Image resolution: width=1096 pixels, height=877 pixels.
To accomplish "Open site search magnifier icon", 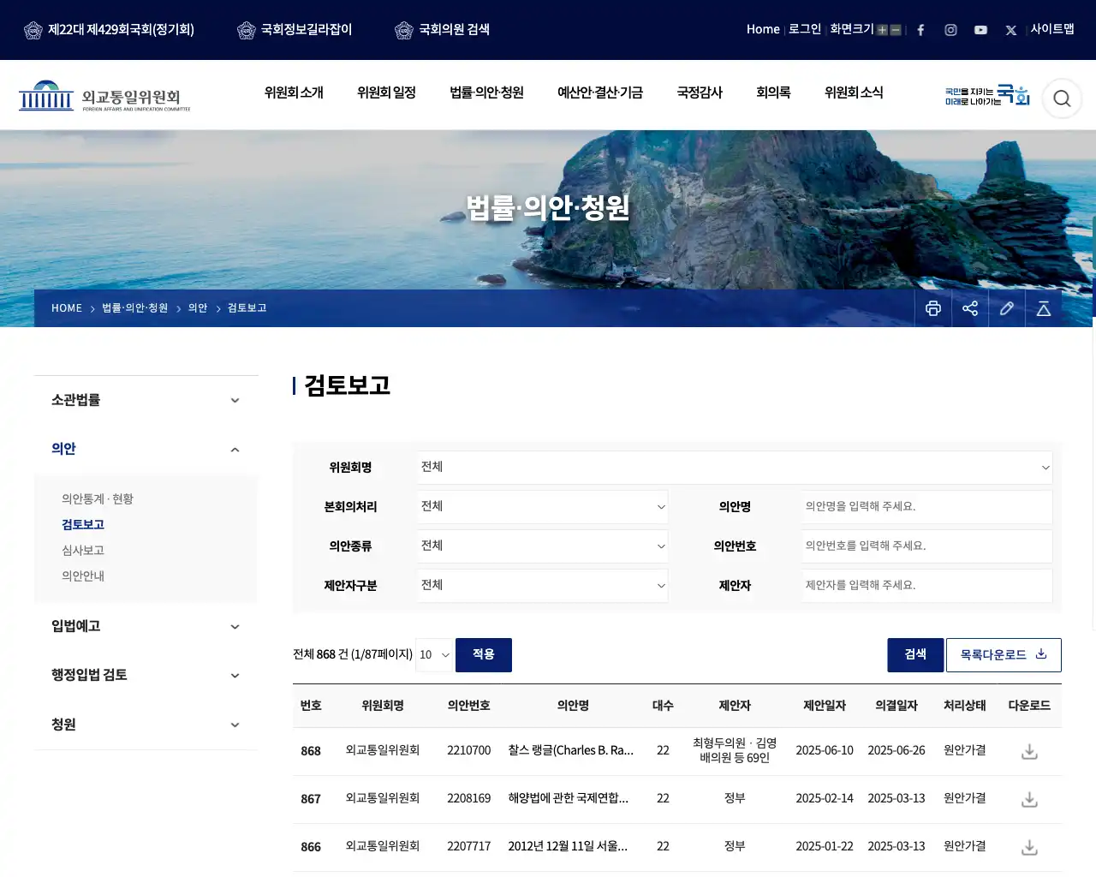I will click(x=1062, y=98).
